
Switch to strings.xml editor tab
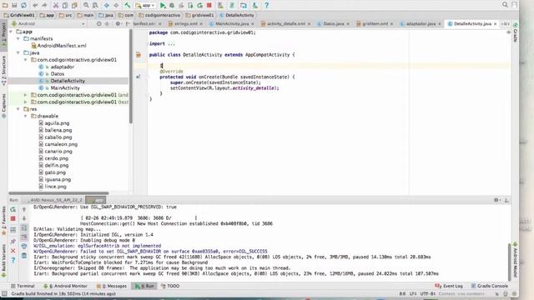pos(185,24)
